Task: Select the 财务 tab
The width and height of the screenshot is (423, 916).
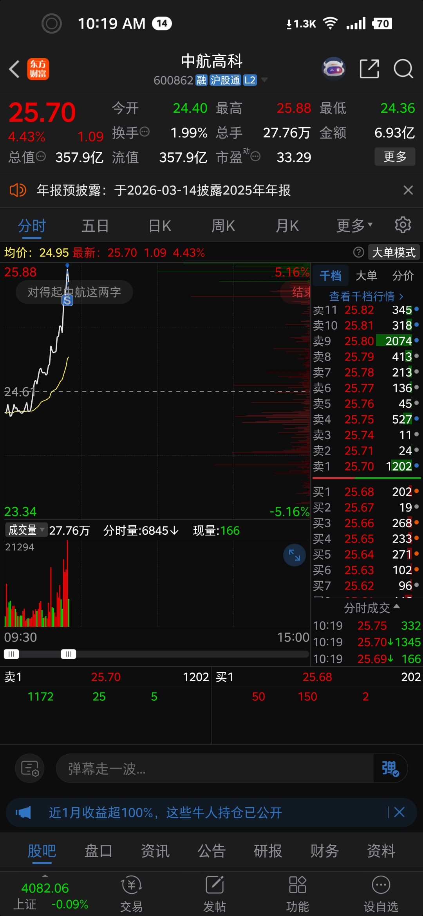Action: pos(325,851)
